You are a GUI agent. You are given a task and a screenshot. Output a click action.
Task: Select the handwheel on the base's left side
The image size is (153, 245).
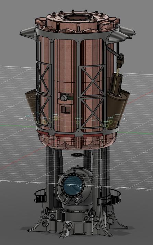pyautogui.click(x=47, y=211)
